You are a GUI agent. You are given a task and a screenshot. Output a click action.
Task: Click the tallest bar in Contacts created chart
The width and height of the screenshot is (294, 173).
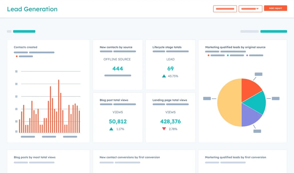point(59,105)
